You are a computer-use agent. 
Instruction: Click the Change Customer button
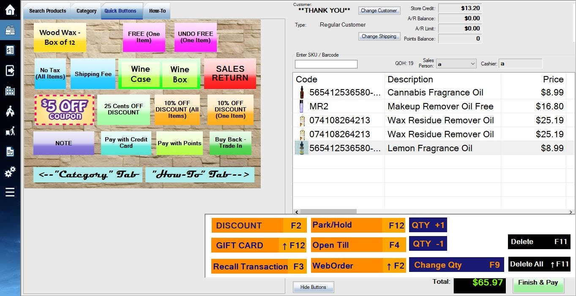coord(379,11)
